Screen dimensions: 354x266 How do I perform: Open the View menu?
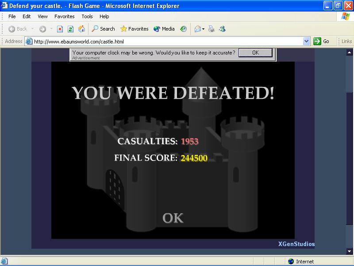[x=42, y=16]
